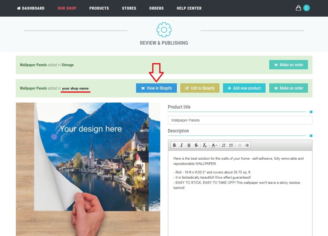Open the Products menu
The width and height of the screenshot is (328, 236).
coord(99,8)
